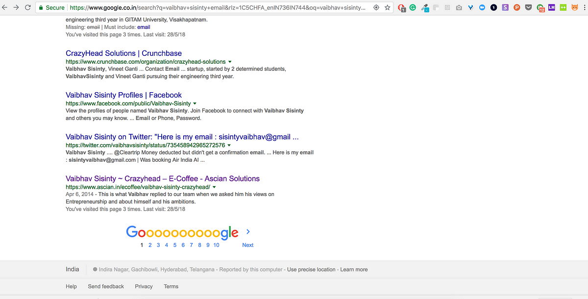Expand the Facebook result URL dropdown arrow
The width and height of the screenshot is (588, 299).
[x=195, y=103]
